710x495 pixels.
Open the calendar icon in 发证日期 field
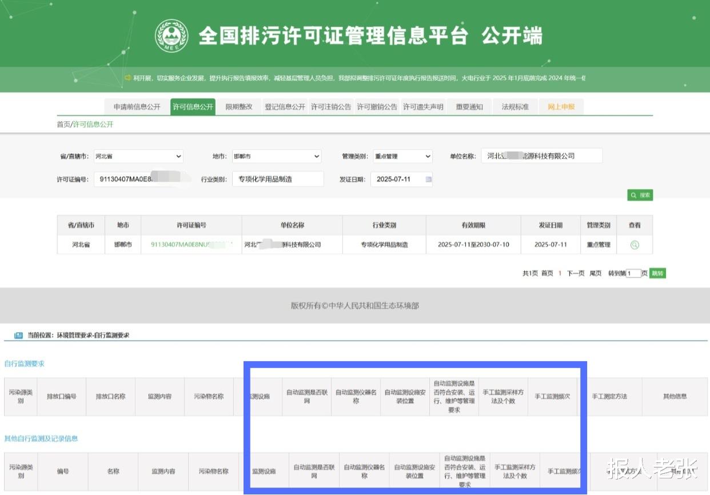(x=429, y=179)
